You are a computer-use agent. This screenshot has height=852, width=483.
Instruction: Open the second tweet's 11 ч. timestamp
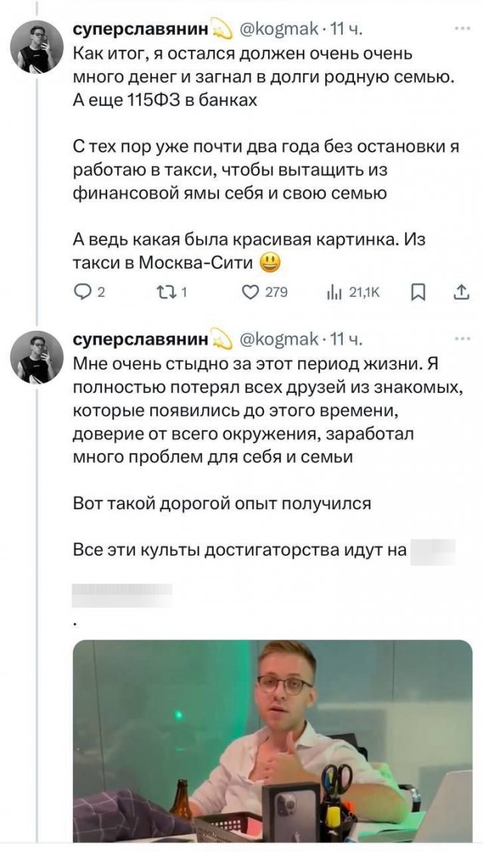347,341
